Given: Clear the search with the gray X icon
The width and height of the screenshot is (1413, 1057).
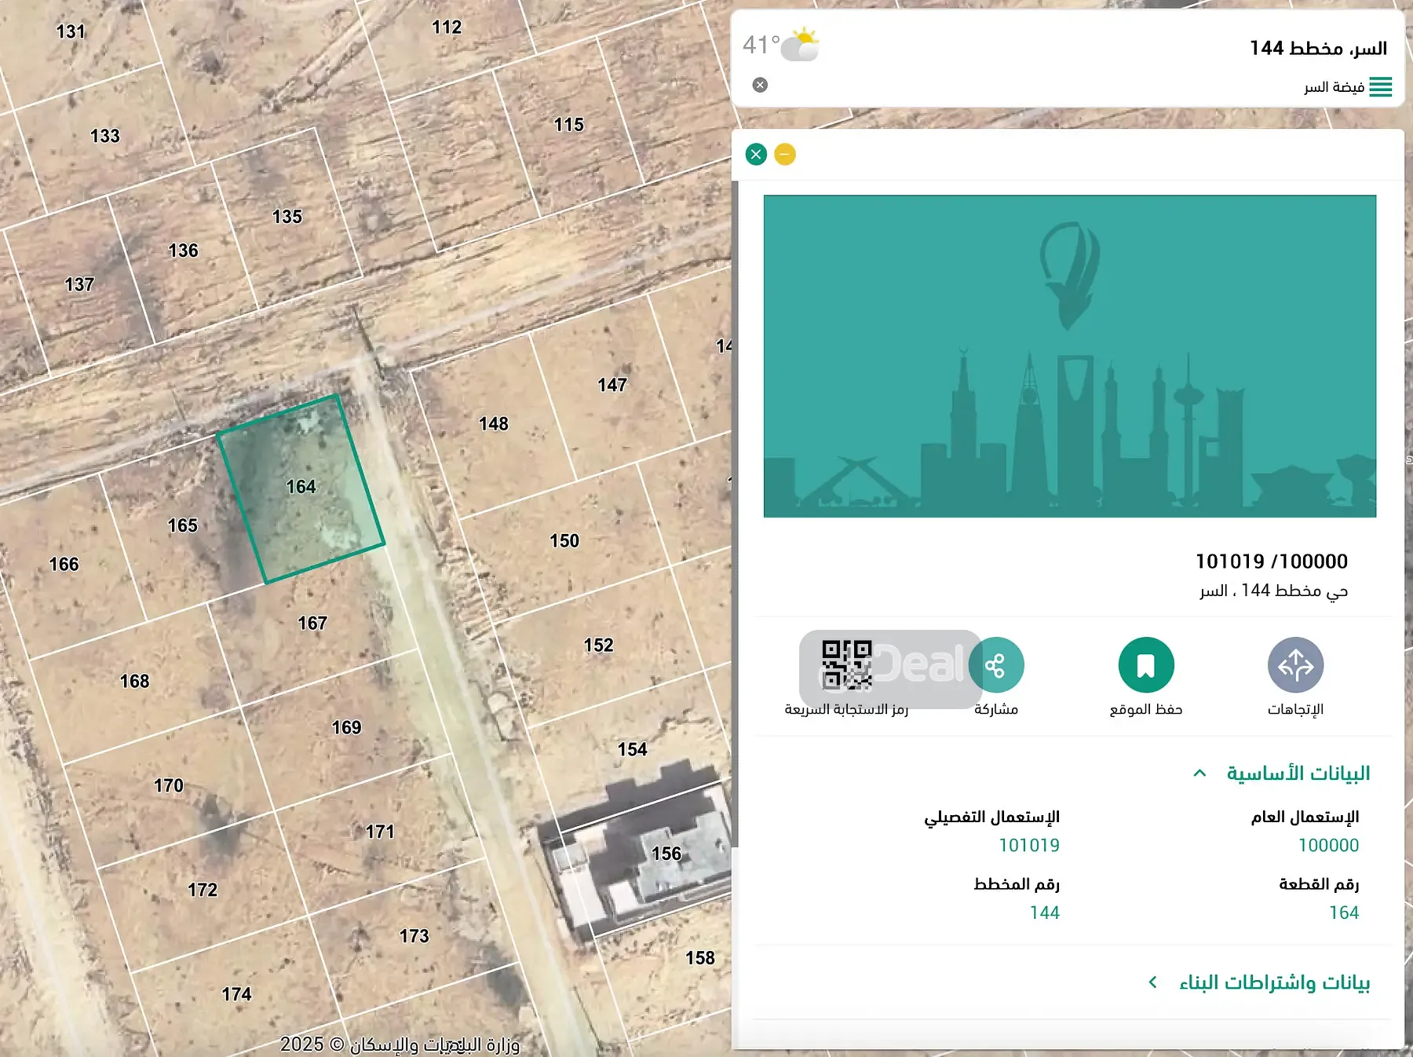Looking at the screenshot, I should click(x=760, y=85).
